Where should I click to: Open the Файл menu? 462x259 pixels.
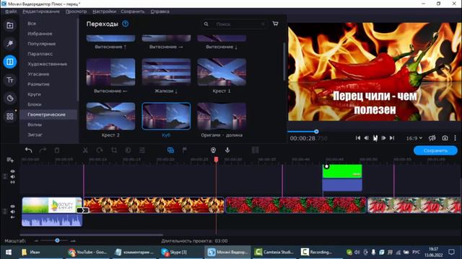[11, 12]
